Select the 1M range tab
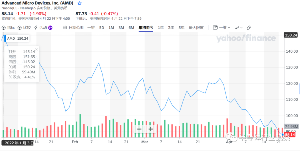This screenshot has width=300, height=151. [111, 28]
